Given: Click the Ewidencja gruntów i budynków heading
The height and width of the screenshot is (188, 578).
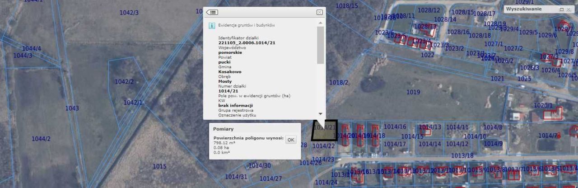Looking at the screenshot, I should [247, 26].
